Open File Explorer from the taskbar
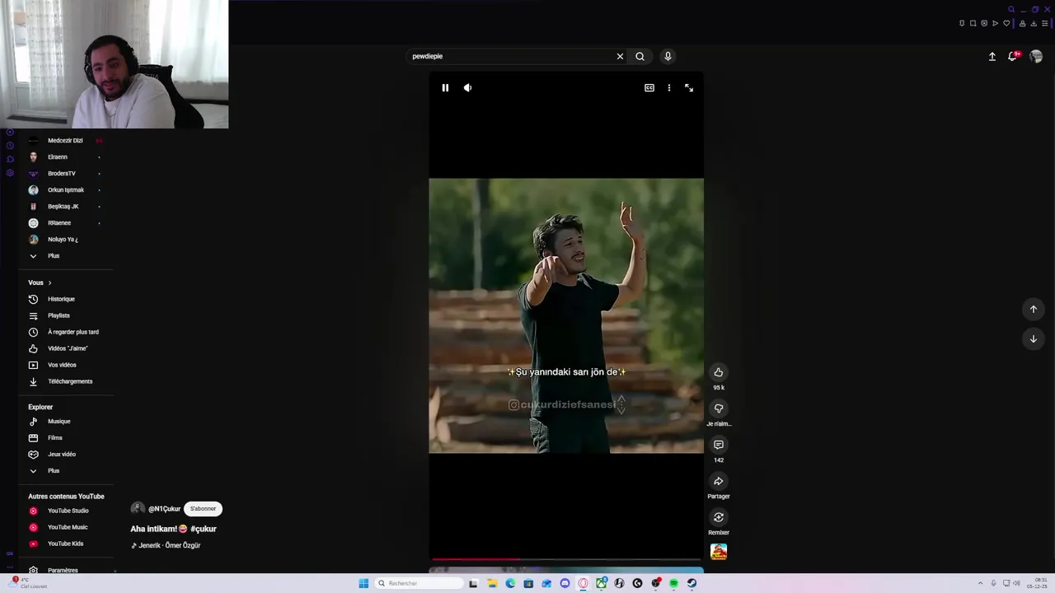Image resolution: width=1055 pixels, height=593 pixels. point(492,583)
